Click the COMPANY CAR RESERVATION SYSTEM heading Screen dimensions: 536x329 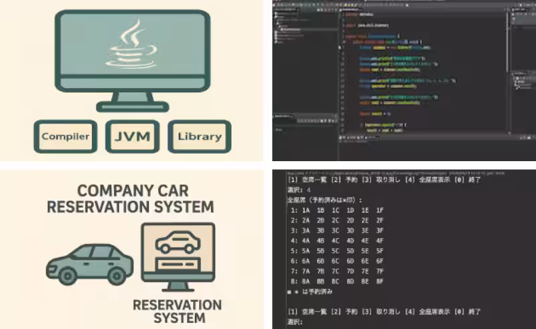pos(131,199)
